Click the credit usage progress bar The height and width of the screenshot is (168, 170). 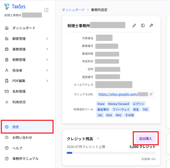(x=111, y=153)
